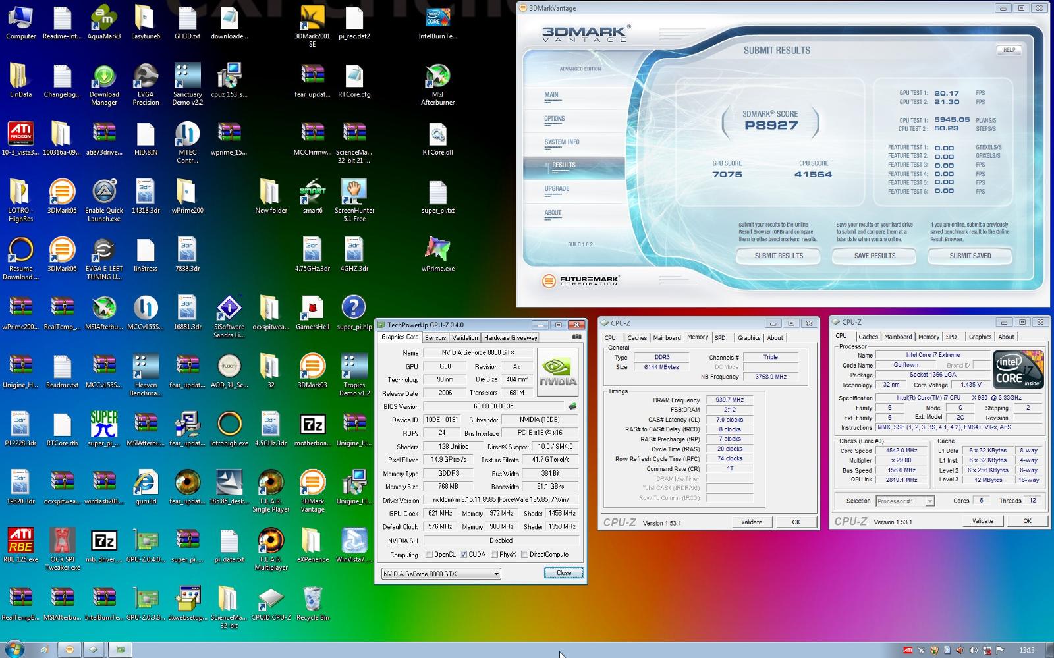Screen dimensions: 1054x658
Task: Open the IntelBurnTest desktop icon
Action: 437,23
